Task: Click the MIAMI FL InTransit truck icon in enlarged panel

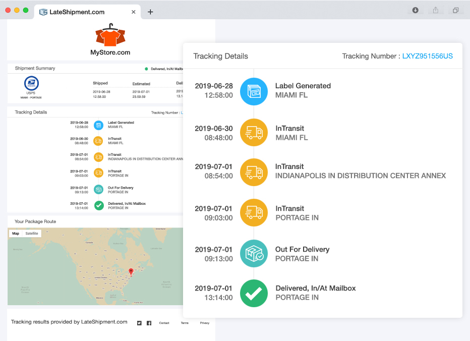Action: (x=254, y=132)
